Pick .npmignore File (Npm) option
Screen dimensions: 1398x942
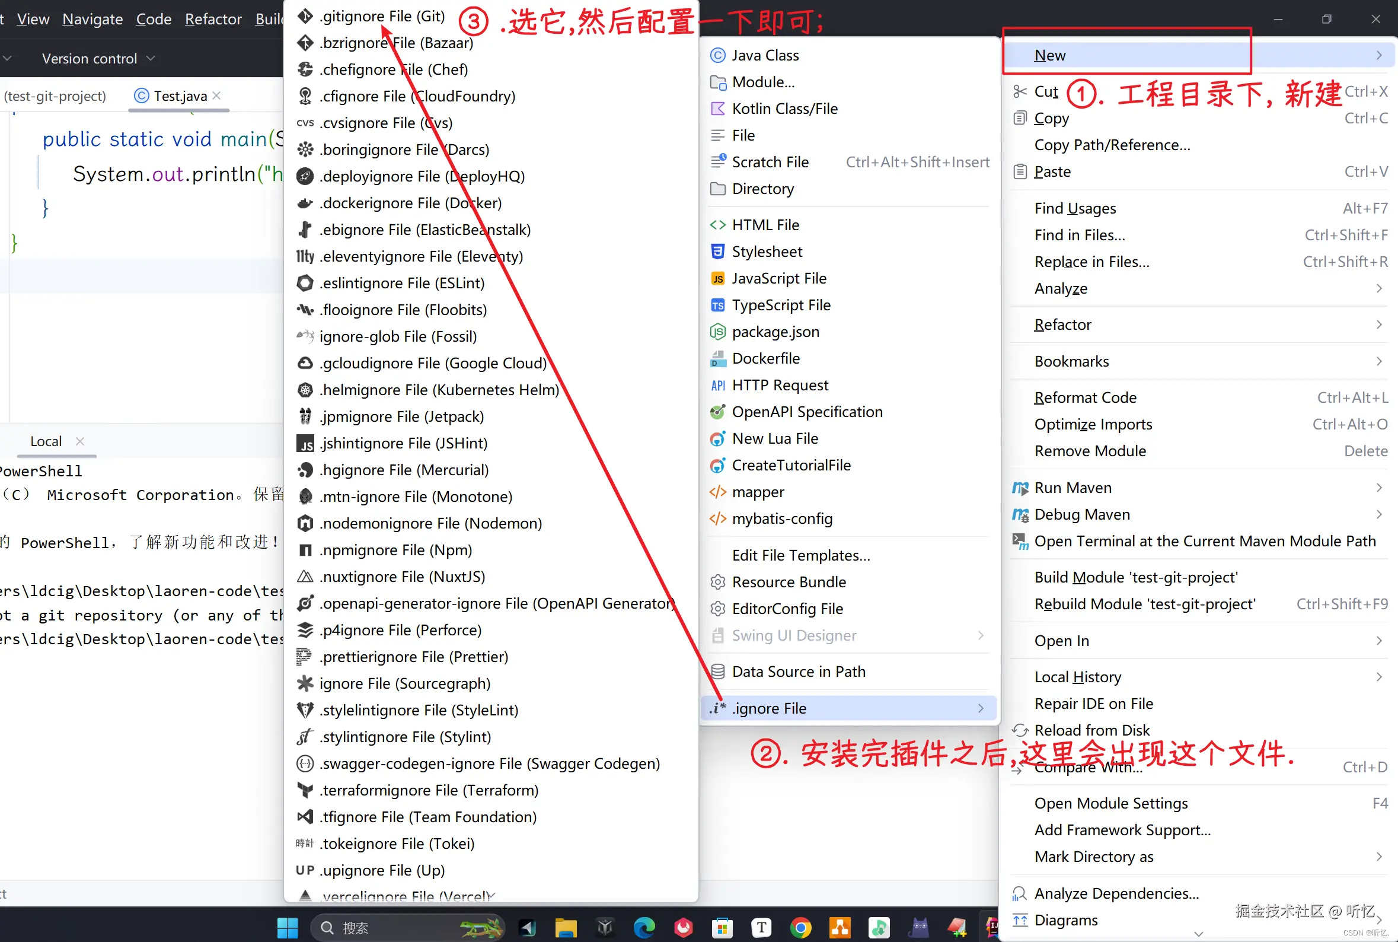(395, 550)
